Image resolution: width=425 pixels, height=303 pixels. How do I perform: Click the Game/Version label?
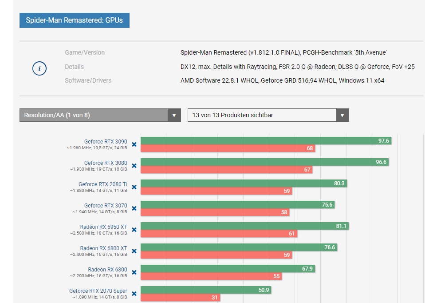[x=85, y=53]
